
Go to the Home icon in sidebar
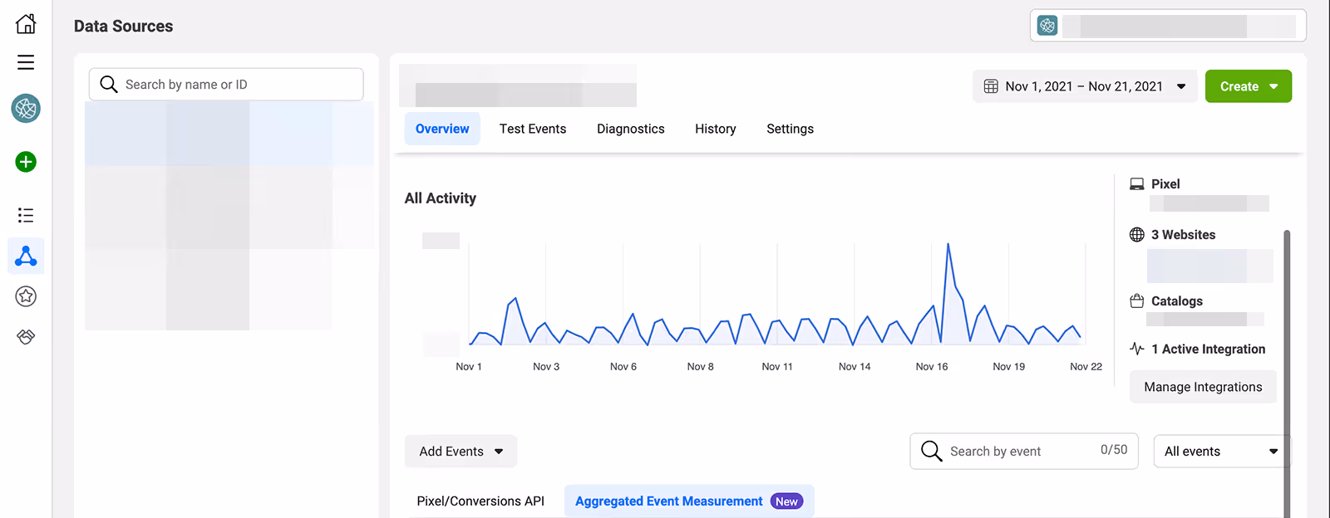coord(26,23)
